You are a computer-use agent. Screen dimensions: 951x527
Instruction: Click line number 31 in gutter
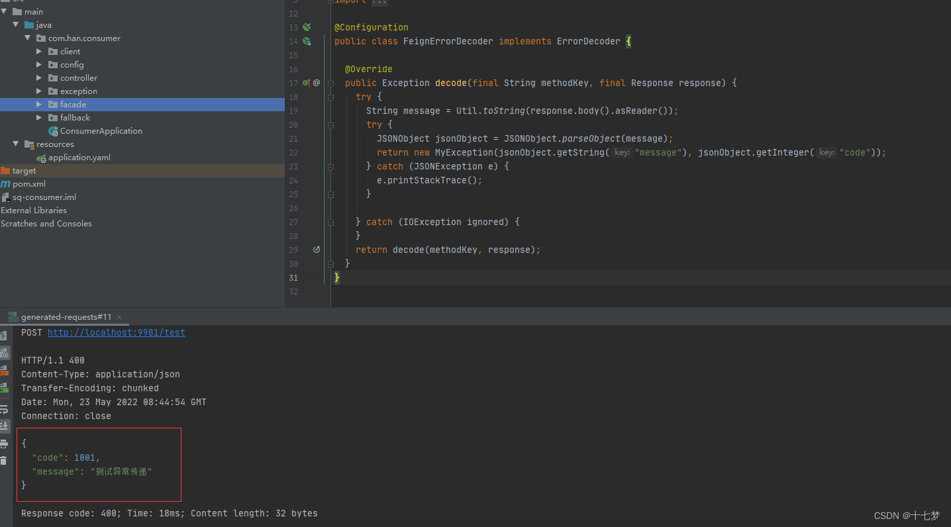coord(293,277)
